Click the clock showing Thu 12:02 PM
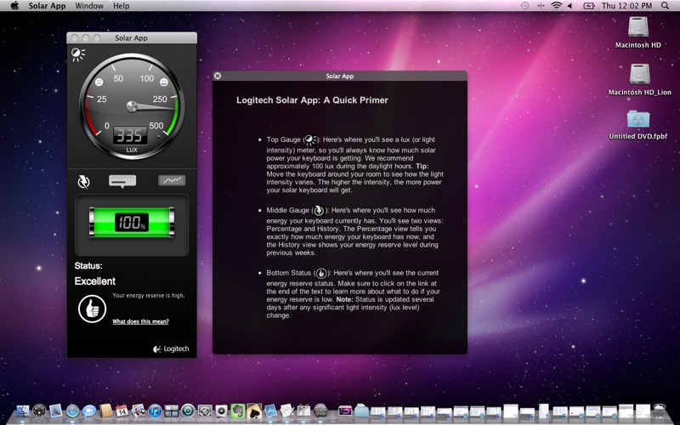The height and width of the screenshot is (425, 680). point(626,6)
